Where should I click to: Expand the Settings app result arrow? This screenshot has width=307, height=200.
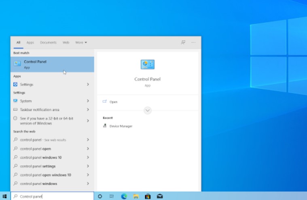(x=88, y=84)
